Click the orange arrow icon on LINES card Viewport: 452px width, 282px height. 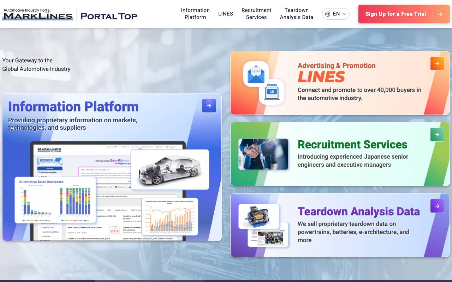tap(437, 63)
